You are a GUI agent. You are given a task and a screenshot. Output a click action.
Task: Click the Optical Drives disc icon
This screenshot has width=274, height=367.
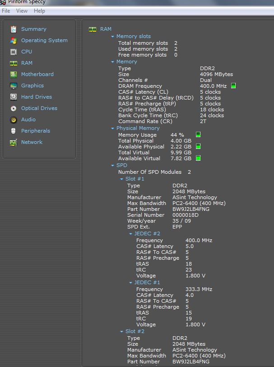coord(14,108)
